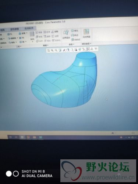Click the Windows Start button on taskbar

pyautogui.click(x=10, y=137)
